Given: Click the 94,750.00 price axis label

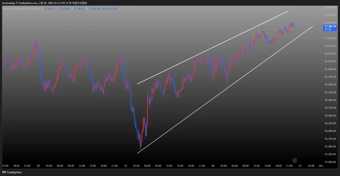Looking at the screenshot, I should (330, 108).
